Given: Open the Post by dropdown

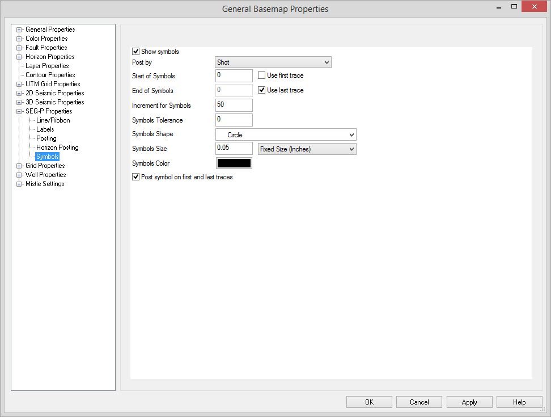Looking at the screenshot, I should (273, 62).
